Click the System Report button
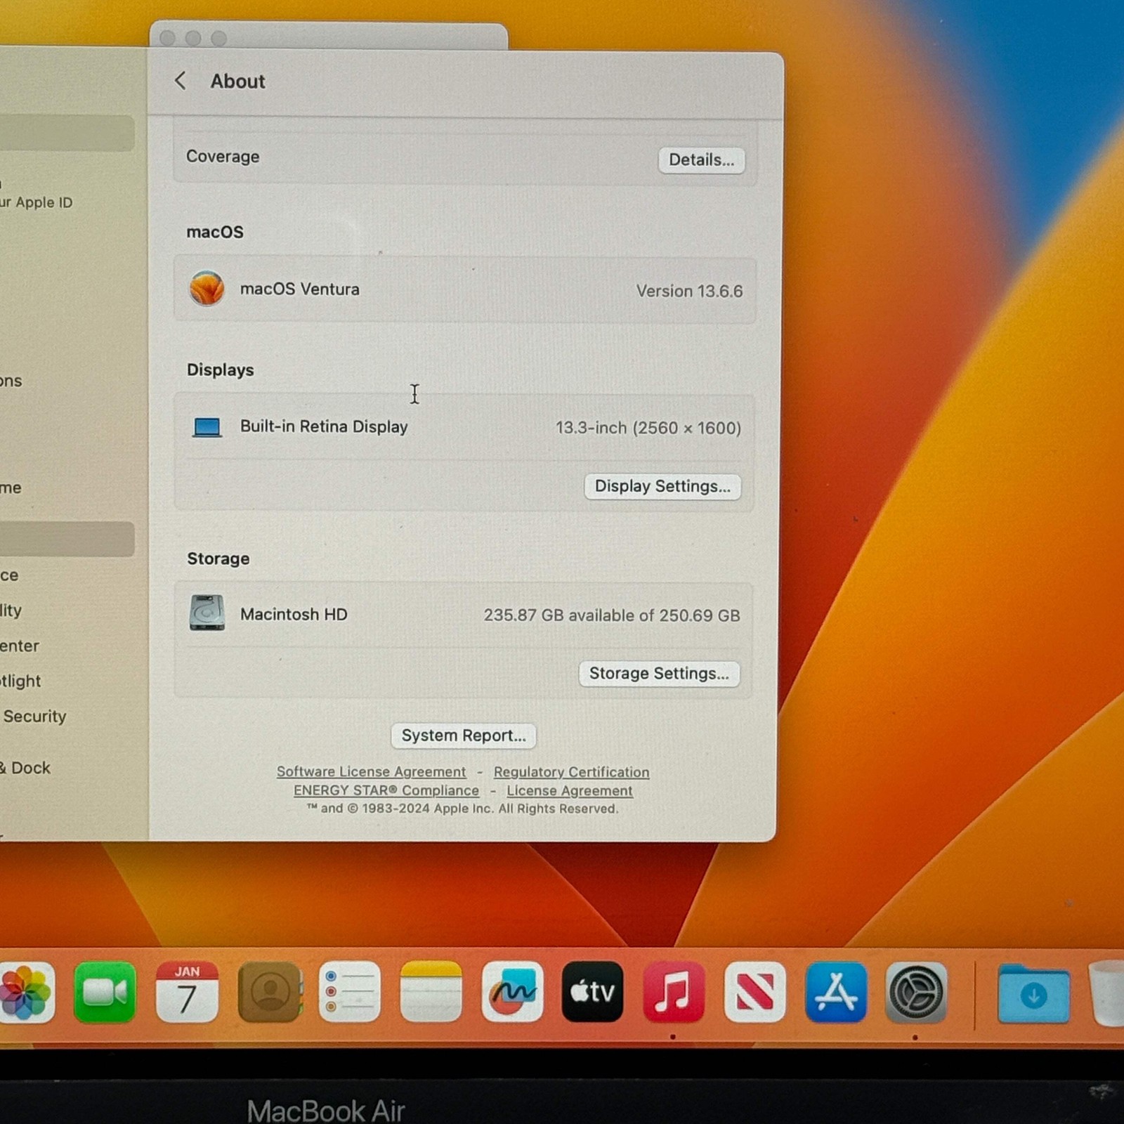Image resolution: width=1124 pixels, height=1124 pixels. 464,736
